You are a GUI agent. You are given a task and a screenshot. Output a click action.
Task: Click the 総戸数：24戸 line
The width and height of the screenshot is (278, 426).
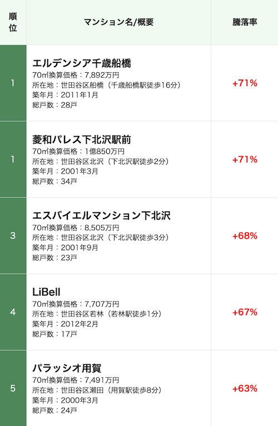coord(54,410)
